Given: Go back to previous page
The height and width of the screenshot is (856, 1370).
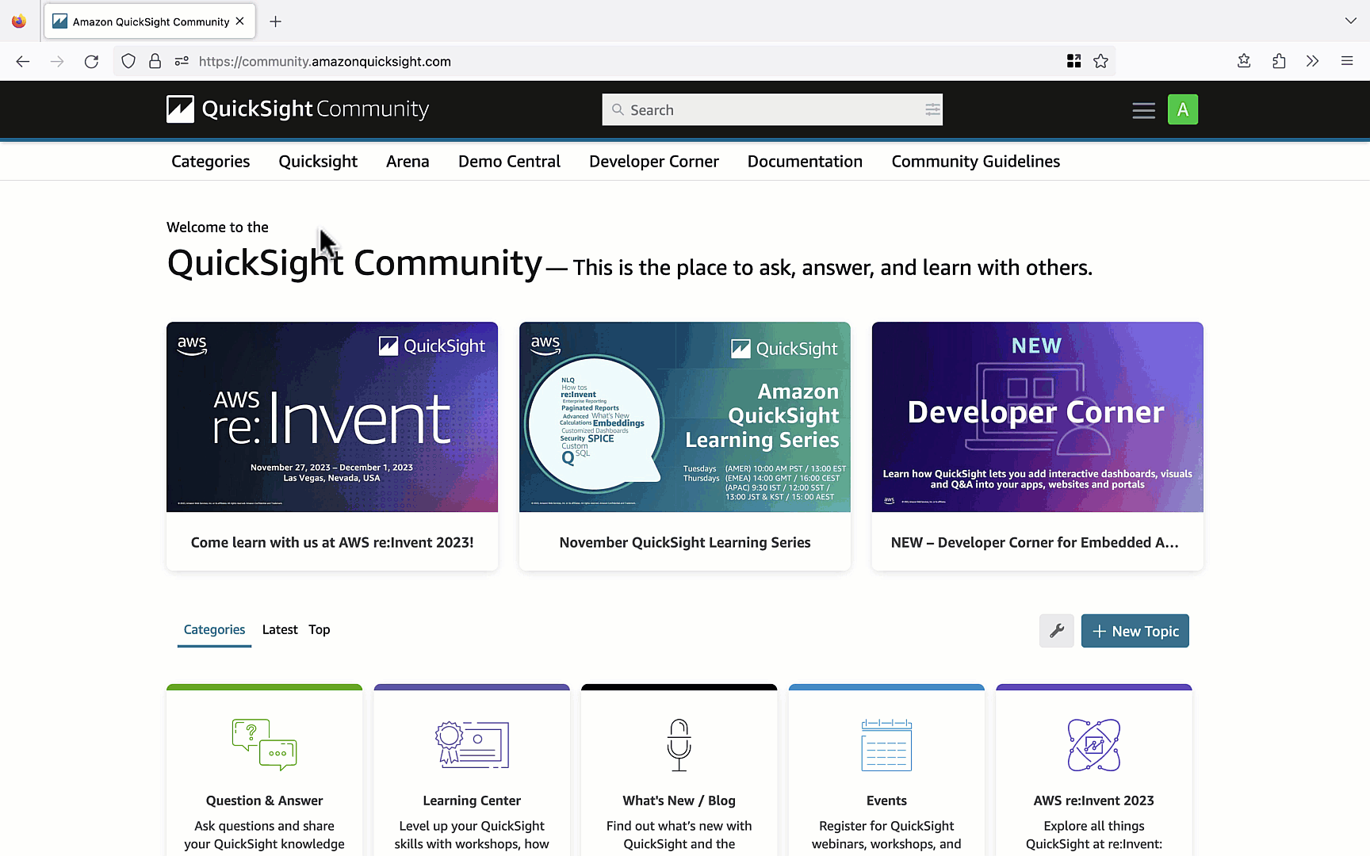Looking at the screenshot, I should click(x=23, y=61).
